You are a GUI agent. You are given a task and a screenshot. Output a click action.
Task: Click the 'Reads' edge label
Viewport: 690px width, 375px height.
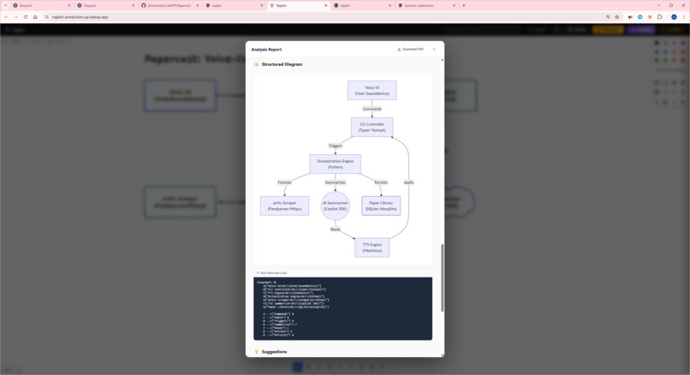tap(336, 229)
